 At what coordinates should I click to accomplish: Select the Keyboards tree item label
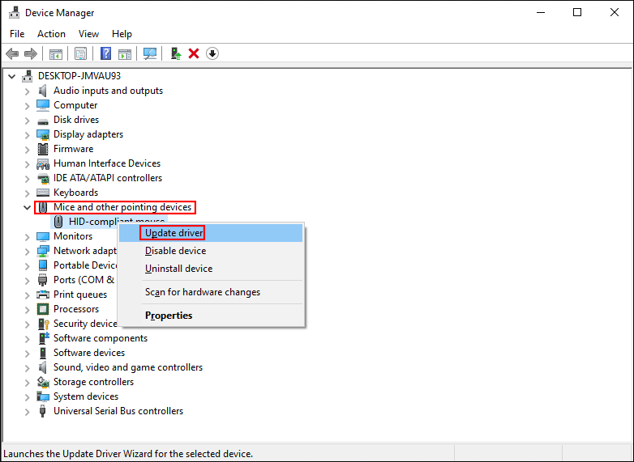click(x=75, y=193)
